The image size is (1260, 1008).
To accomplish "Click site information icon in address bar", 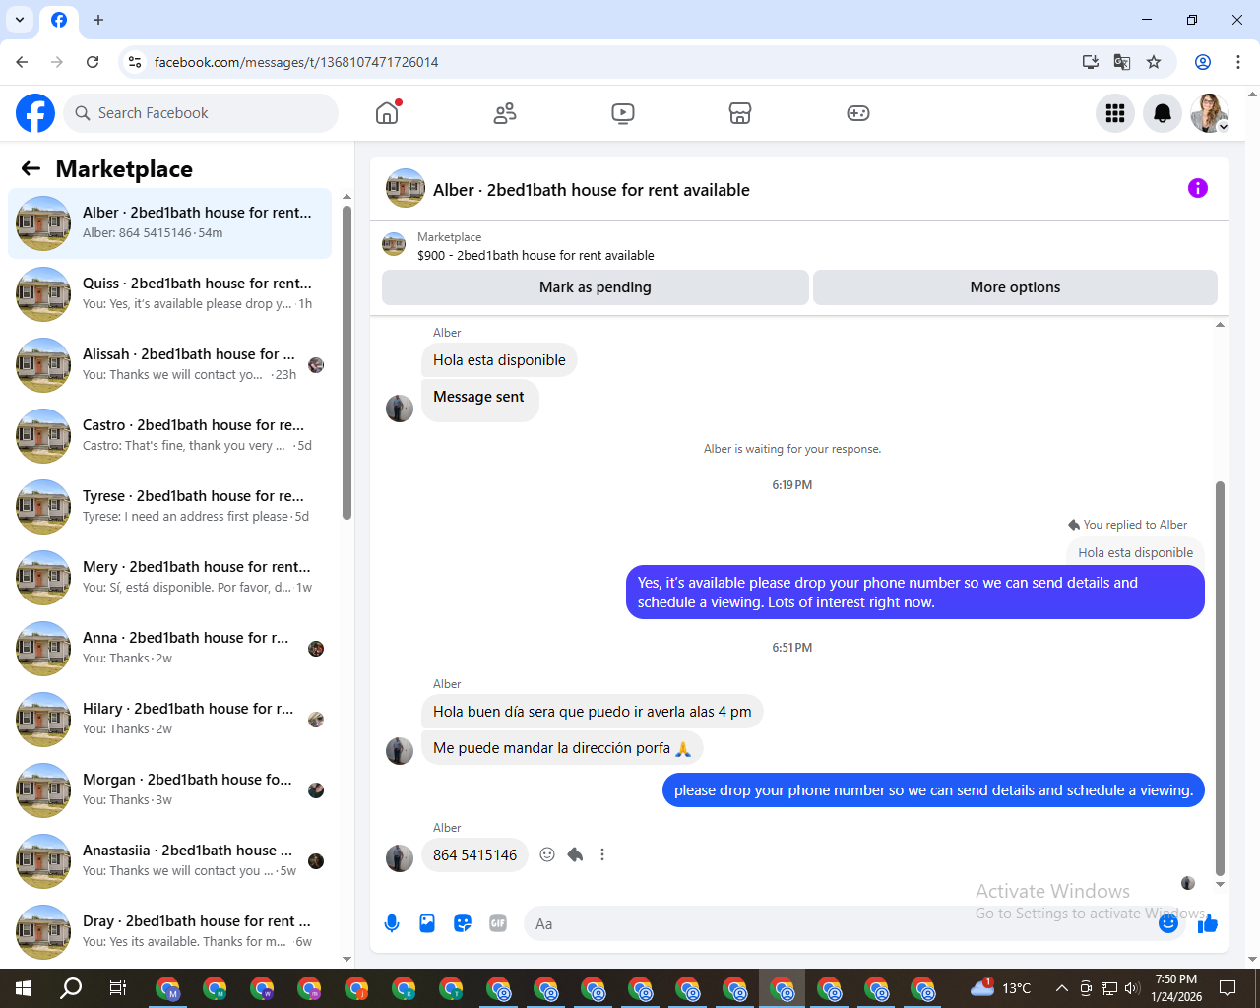I will 135,62.
